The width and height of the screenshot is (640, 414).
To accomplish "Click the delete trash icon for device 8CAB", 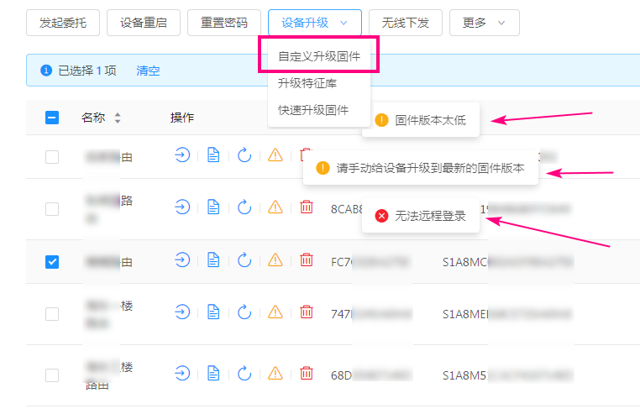I will point(307,207).
